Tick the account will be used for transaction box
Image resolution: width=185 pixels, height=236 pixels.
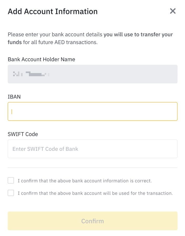click(x=11, y=193)
